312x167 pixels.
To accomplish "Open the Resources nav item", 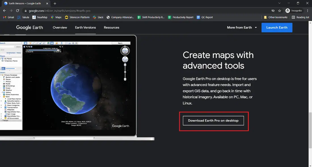I will click(111, 28).
